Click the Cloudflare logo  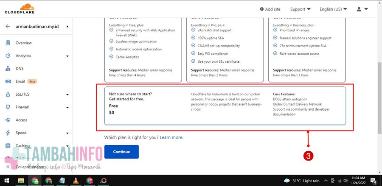20,9
